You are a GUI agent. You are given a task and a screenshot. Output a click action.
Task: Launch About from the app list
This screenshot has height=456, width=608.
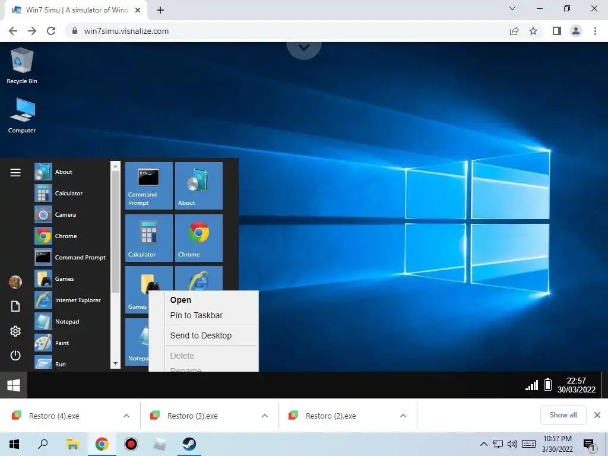pos(71,172)
